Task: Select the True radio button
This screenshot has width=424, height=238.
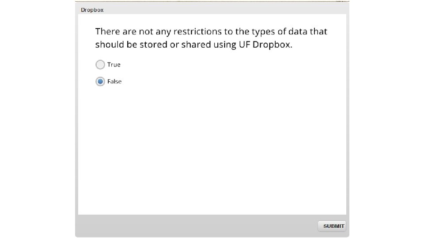Action: [100, 65]
